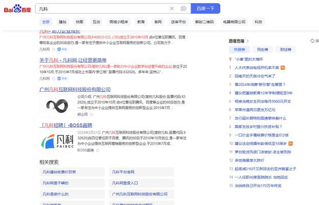Click hot badge beside 人大代表谈电视开机率不高

coord(283,68)
